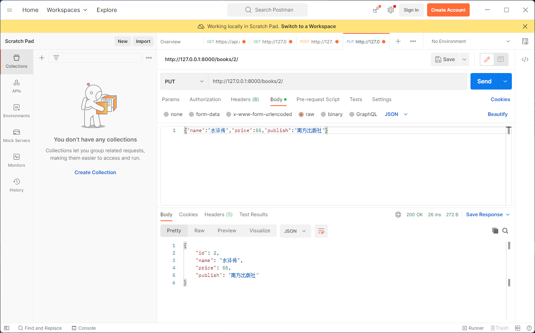Switch to the Overview tab

tap(171, 42)
